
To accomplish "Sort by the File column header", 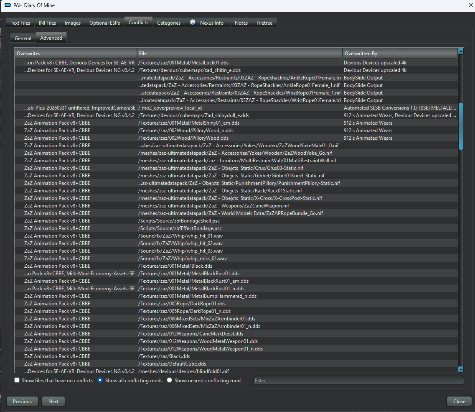I will 240,54.
